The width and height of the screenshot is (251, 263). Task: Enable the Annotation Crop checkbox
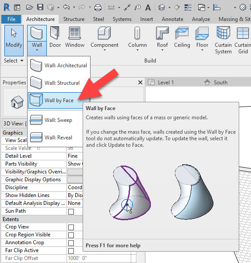[71, 243]
